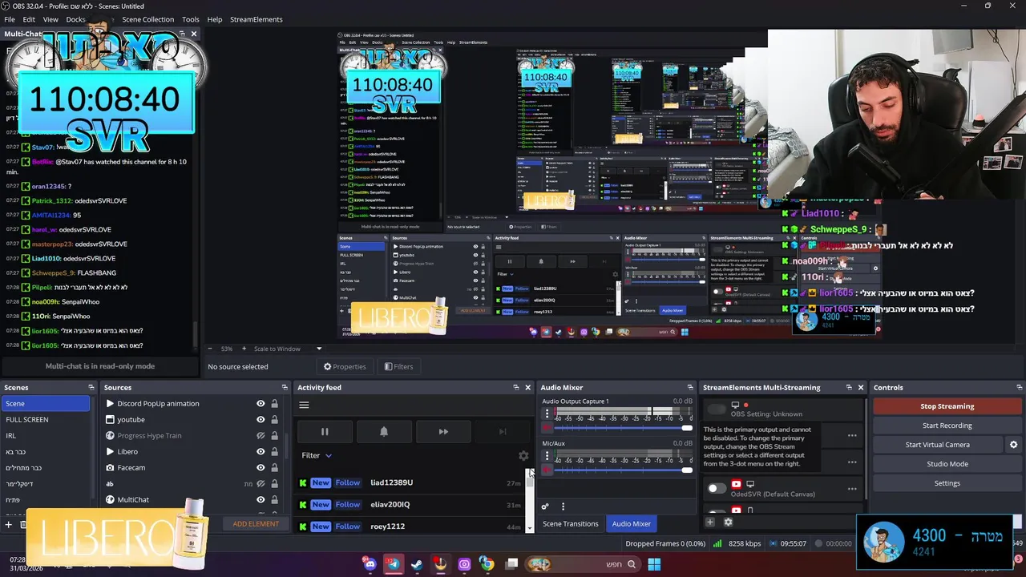
Task: Mute alerts with the bell icon
Action: tap(384, 432)
